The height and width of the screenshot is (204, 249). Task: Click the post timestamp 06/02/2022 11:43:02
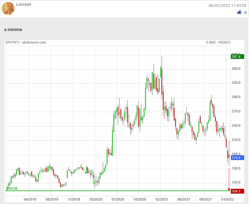pos(227,5)
